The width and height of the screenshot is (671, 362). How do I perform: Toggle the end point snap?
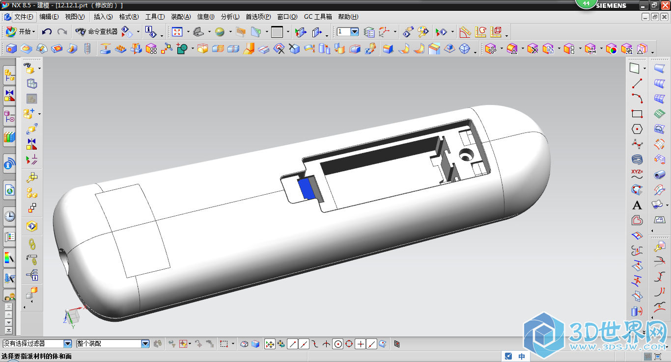(x=292, y=344)
